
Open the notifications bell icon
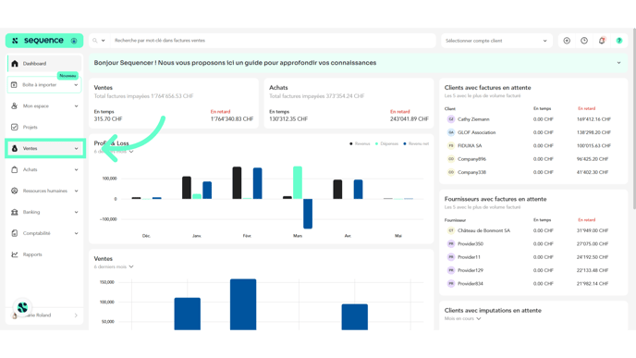602,41
